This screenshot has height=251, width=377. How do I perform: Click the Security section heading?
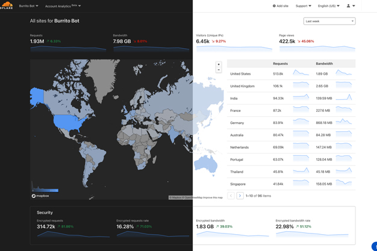45,212
